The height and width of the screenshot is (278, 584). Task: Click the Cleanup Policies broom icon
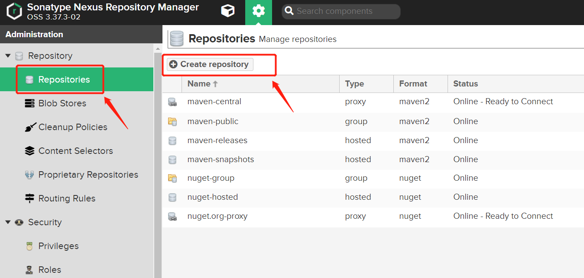click(x=29, y=127)
